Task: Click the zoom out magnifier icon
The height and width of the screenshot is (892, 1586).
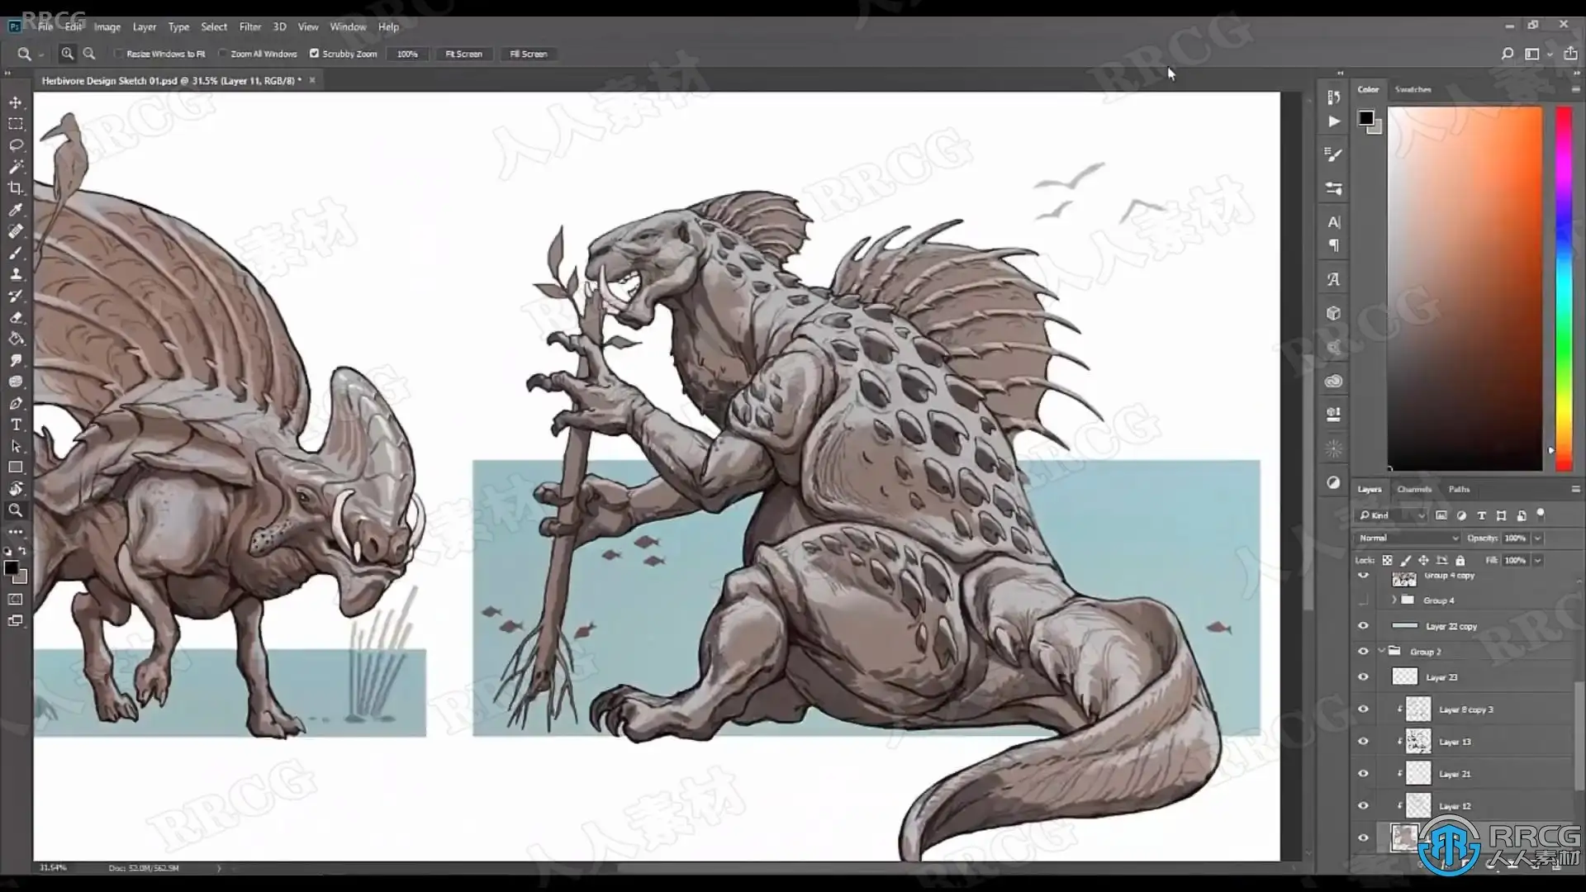Action: click(89, 54)
